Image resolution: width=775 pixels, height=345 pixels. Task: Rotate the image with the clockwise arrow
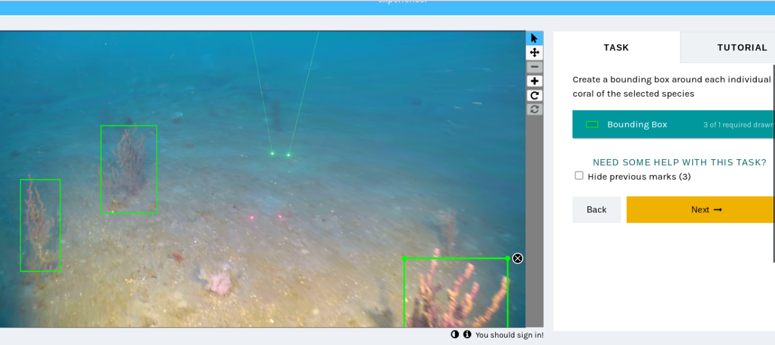(535, 96)
